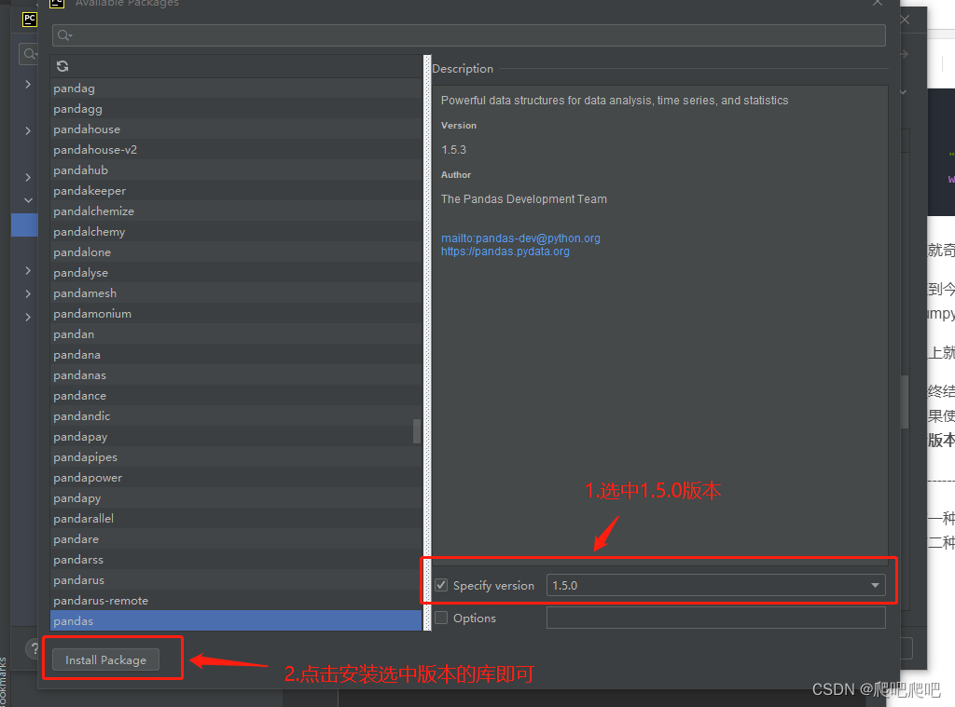The image size is (955, 707).
Task: Click the Options text input field
Action: 715,618
